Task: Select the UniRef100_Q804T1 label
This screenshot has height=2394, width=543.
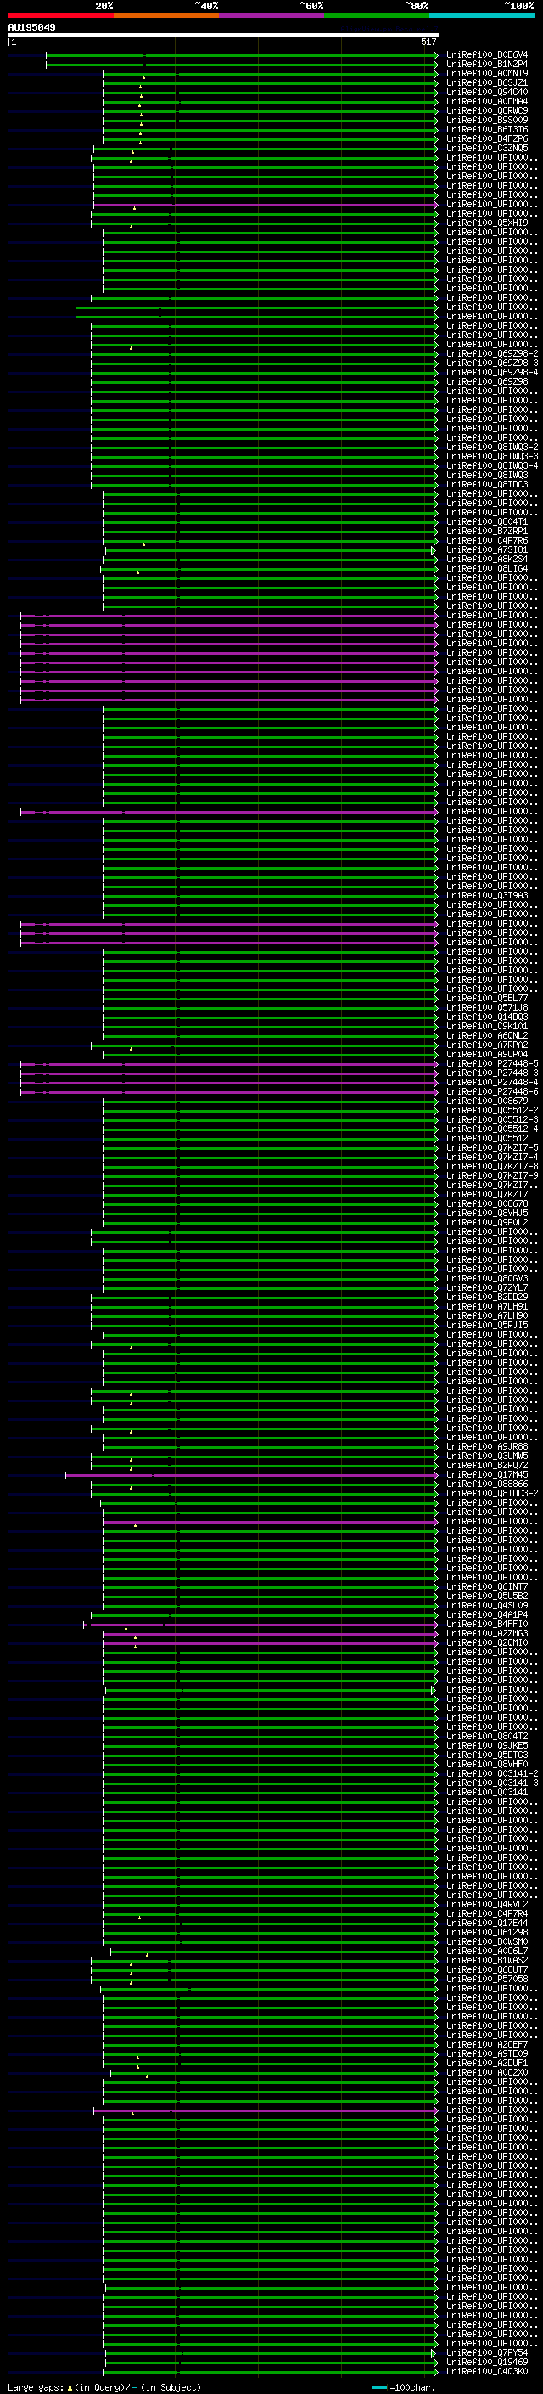Action: pyautogui.click(x=487, y=521)
